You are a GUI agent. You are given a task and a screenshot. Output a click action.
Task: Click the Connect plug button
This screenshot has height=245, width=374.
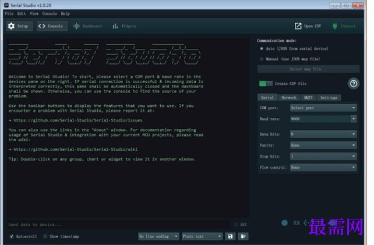[x=344, y=26]
